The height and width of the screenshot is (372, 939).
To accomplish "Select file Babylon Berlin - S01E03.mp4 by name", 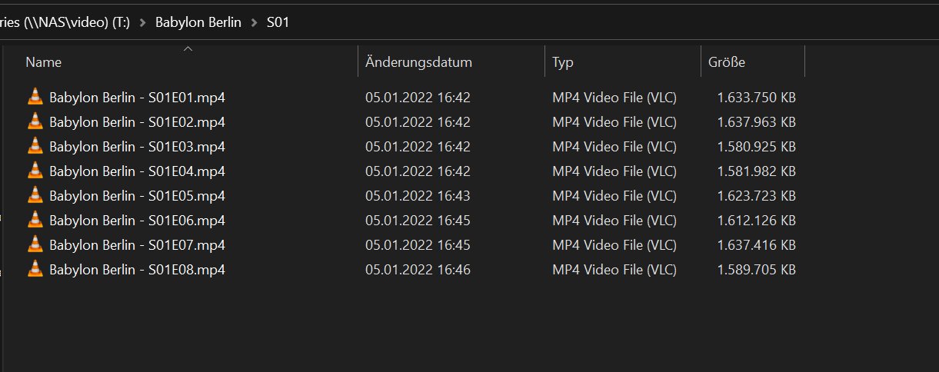I will tap(137, 146).
